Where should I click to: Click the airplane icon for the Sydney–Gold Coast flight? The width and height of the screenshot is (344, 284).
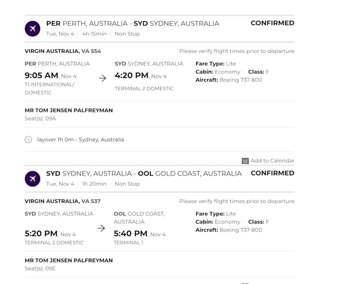[x=32, y=179]
